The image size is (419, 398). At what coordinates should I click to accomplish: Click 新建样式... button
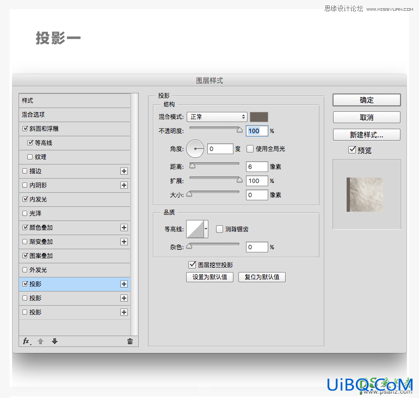[x=367, y=135]
